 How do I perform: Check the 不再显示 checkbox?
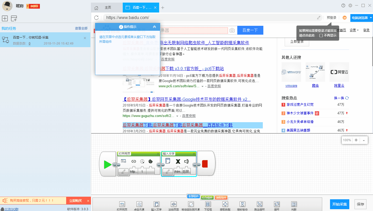(321, 35)
